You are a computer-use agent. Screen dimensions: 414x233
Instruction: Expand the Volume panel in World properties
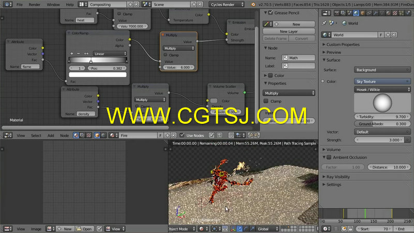tap(333, 150)
